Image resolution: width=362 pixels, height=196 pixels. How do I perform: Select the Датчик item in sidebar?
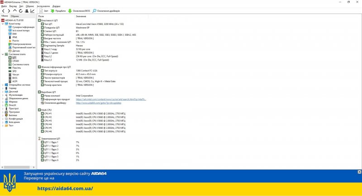[16, 51]
